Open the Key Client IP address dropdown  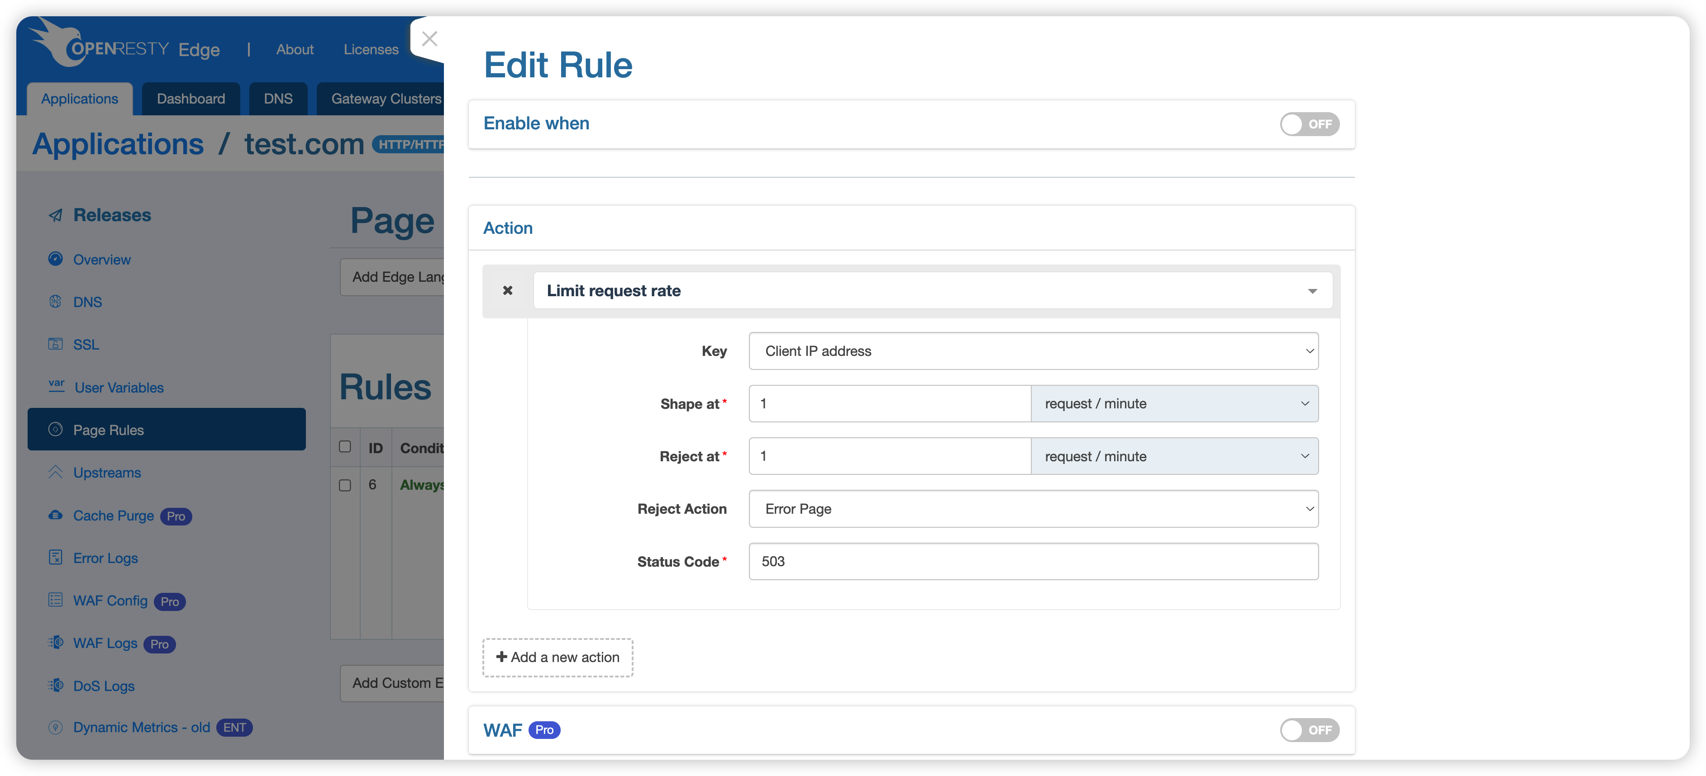click(1033, 351)
